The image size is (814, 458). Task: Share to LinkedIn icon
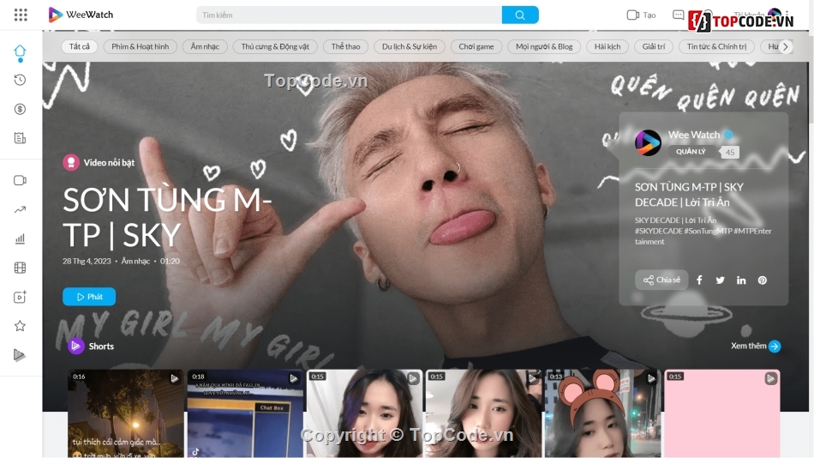(741, 280)
